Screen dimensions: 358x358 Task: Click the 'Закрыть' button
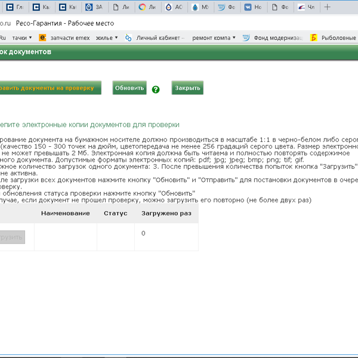pyautogui.click(x=187, y=88)
